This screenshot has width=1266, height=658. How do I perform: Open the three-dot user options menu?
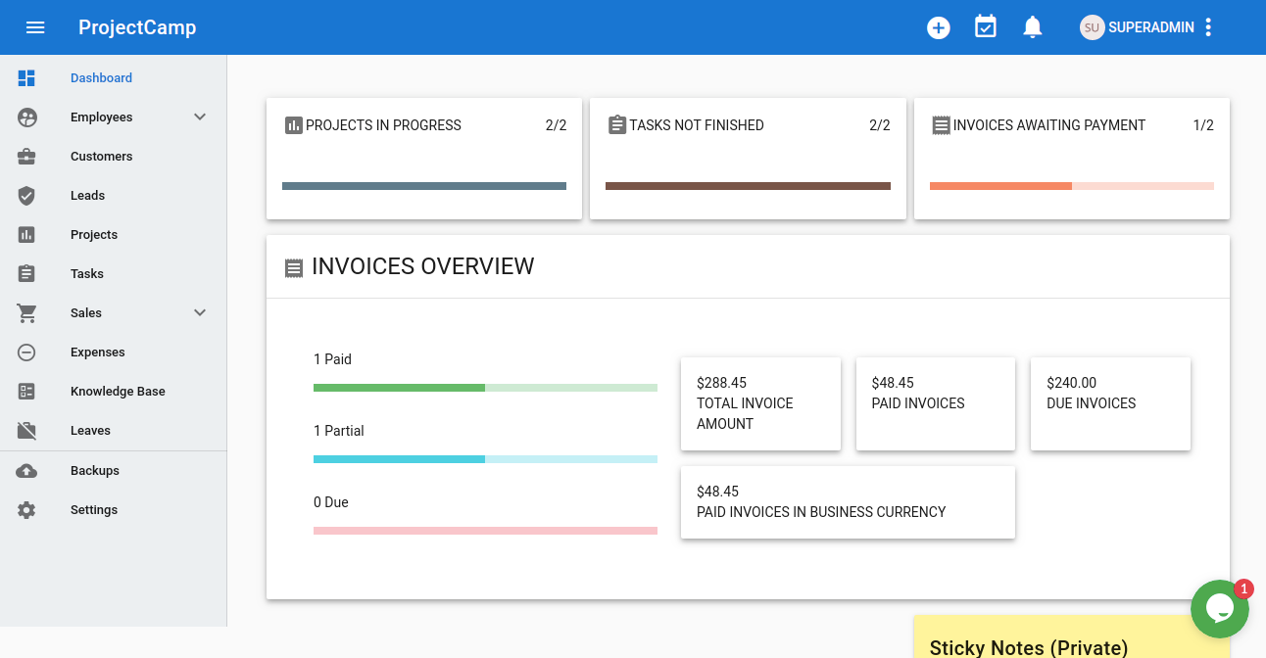pyautogui.click(x=1208, y=27)
